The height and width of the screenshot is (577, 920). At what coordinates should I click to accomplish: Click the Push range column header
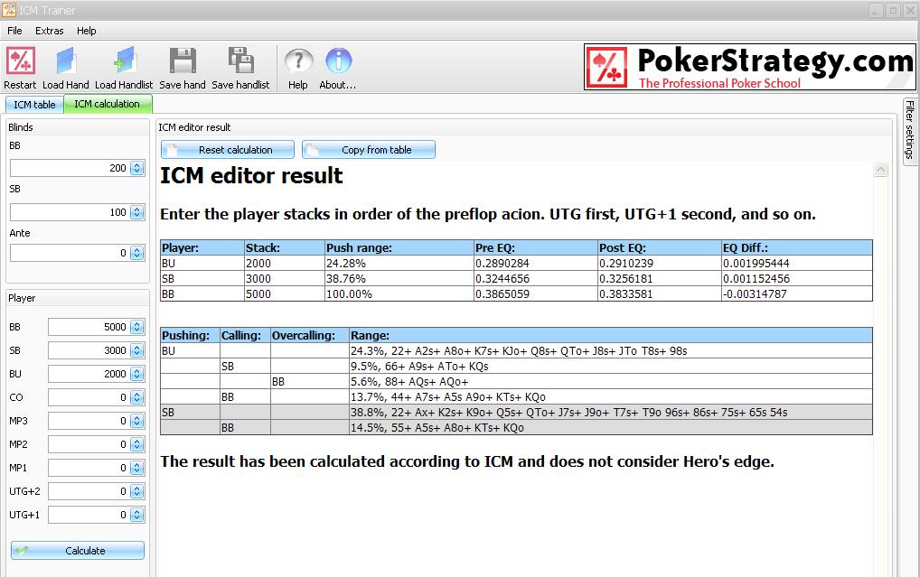coord(399,247)
